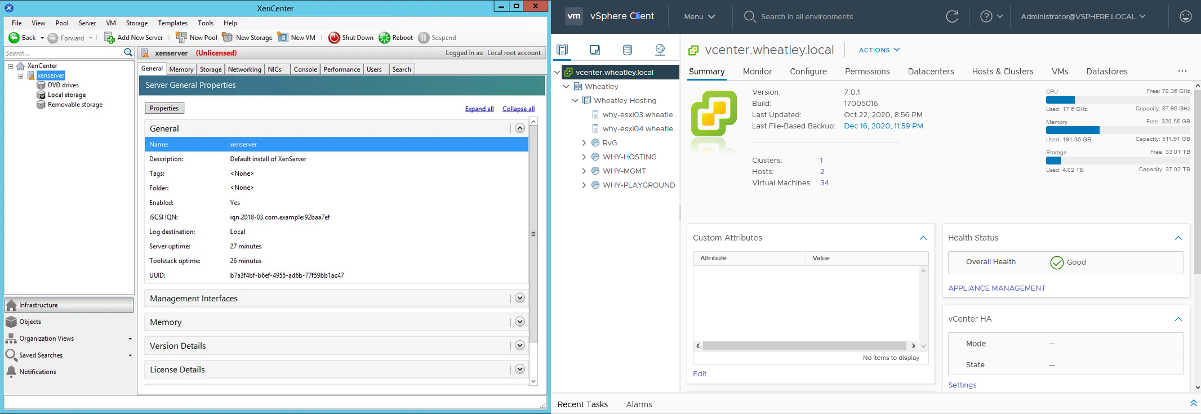
Task: Click vSphere feedback smiley icon
Action: [x=1186, y=16]
